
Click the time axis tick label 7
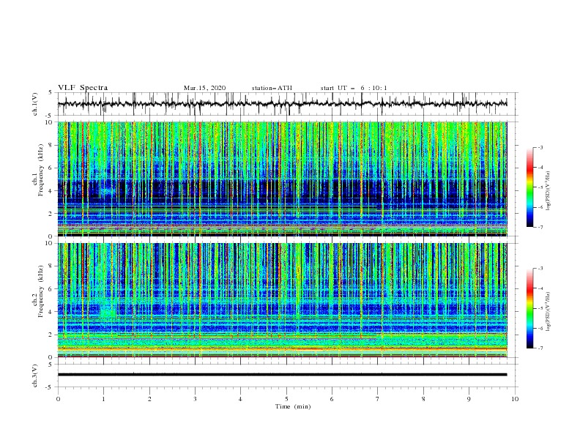(x=378, y=399)
